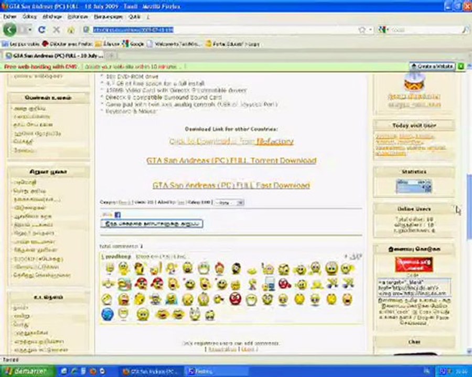Insert the blue globe emoticon
Image resolution: width=472 pixels, height=377 pixels.
[108, 315]
